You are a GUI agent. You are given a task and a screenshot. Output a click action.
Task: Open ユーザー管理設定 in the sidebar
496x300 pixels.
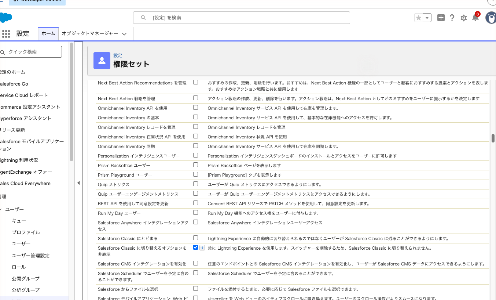31,256
